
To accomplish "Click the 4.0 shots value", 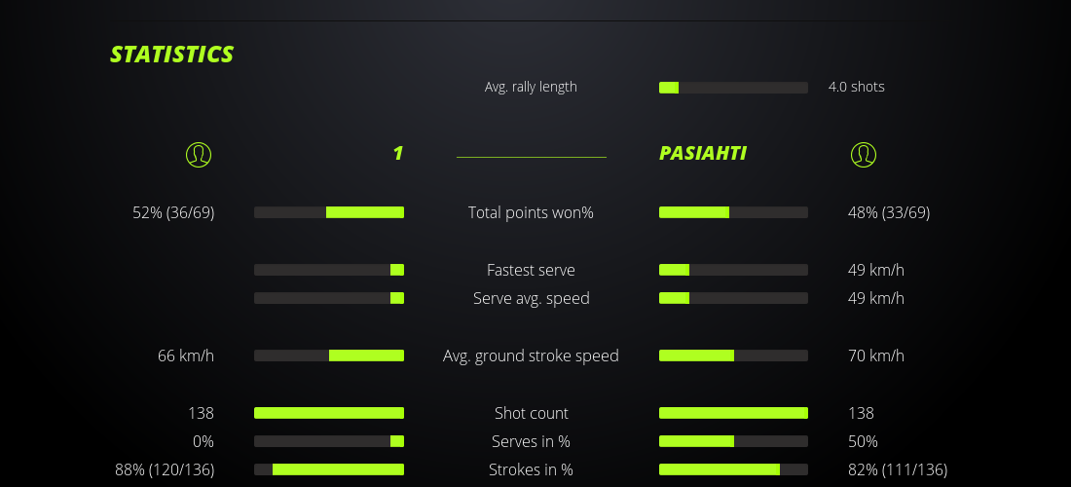I will pyautogui.click(x=857, y=87).
